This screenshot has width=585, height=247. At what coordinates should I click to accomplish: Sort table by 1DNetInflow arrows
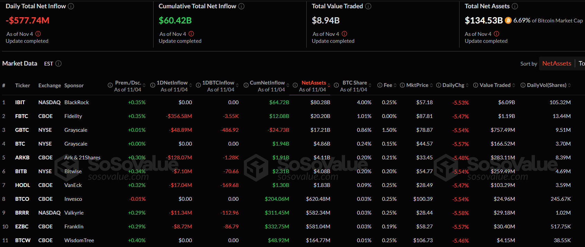click(191, 85)
